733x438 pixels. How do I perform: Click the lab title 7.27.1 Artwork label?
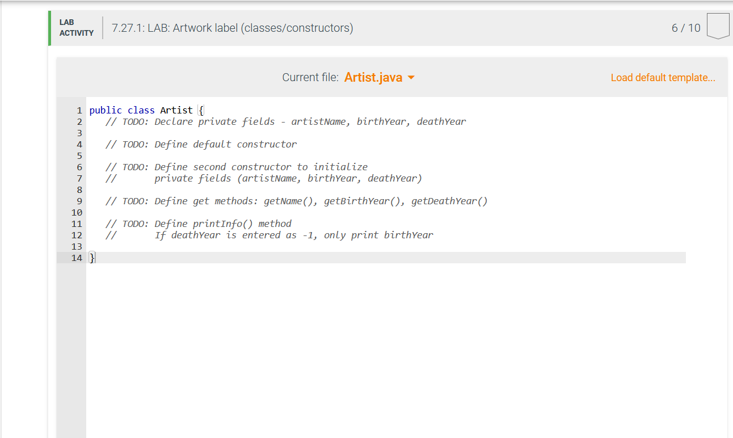tap(232, 27)
